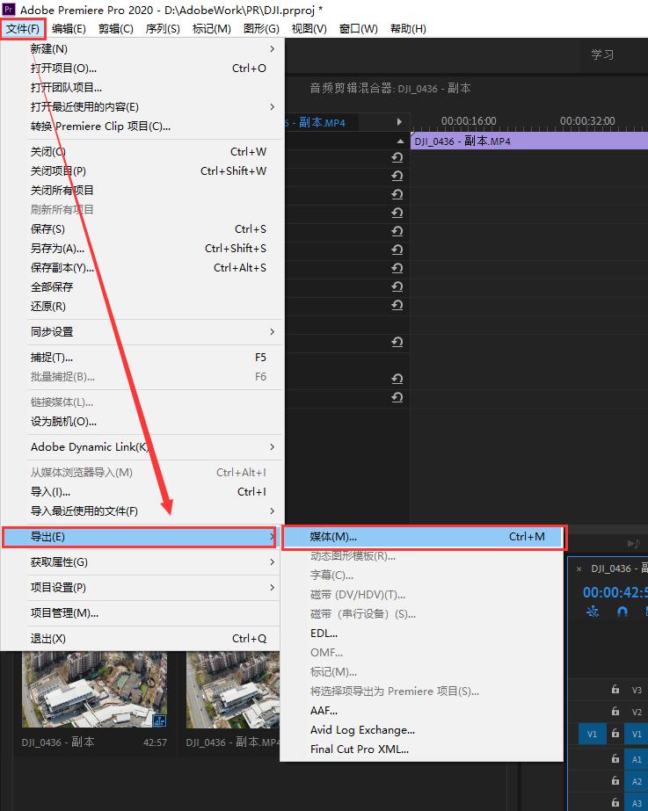Expand 打开最近使用的内容(E) submenu

tap(142, 107)
